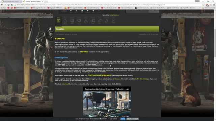Screen dimensions: 216x121
Task: Click the uploader name link
Action: [114, 15]
